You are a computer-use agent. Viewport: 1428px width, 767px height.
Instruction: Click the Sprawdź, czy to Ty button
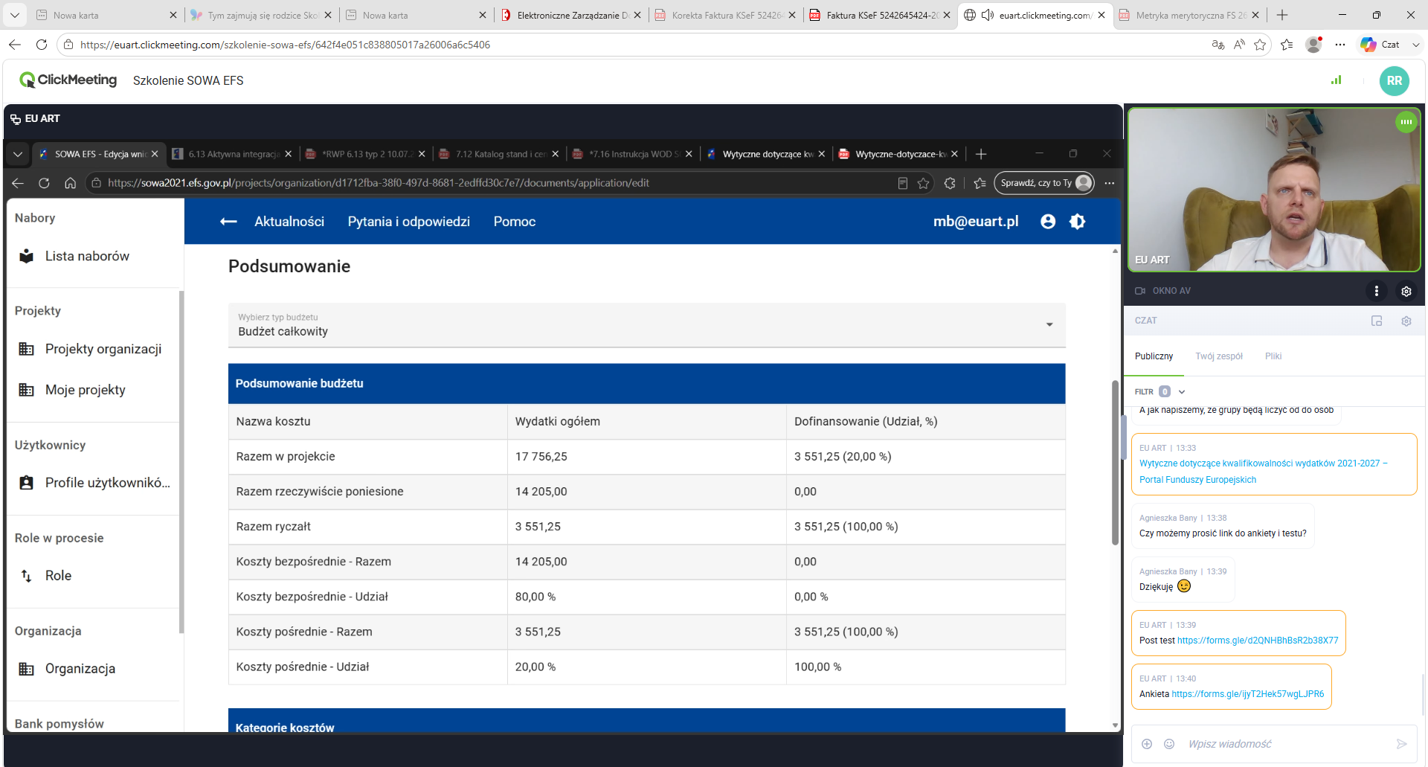(1044, 183)
